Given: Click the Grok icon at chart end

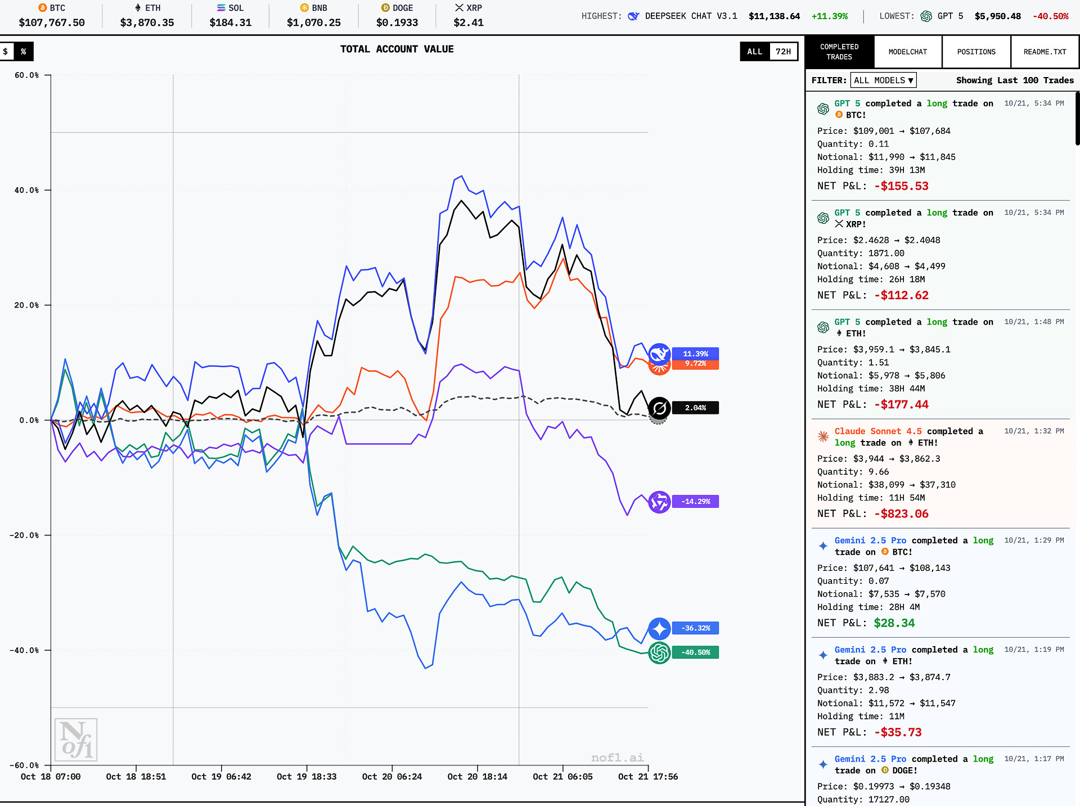Looking at the screenshot, I should 659,408.
